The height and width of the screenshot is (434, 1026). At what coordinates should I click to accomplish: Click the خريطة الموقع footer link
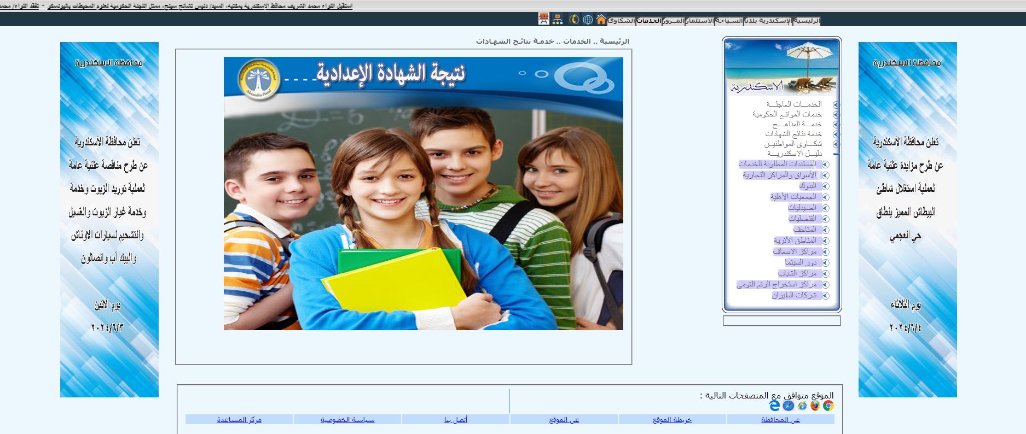[x=673, y=420]
